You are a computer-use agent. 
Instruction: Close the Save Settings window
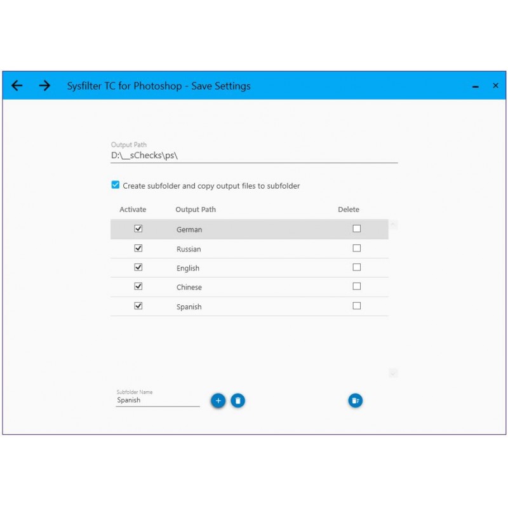495,86
